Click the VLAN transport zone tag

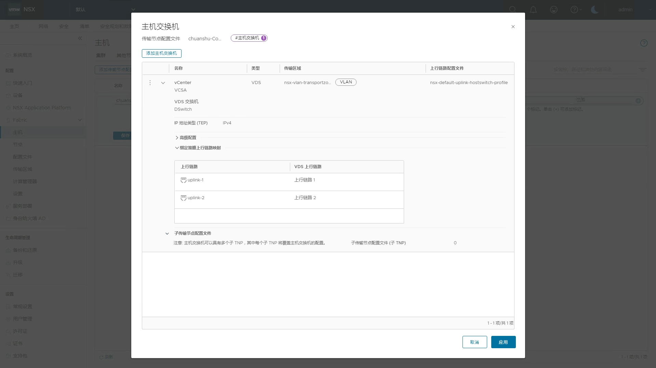pyautogui.click(x=346, y=82)
